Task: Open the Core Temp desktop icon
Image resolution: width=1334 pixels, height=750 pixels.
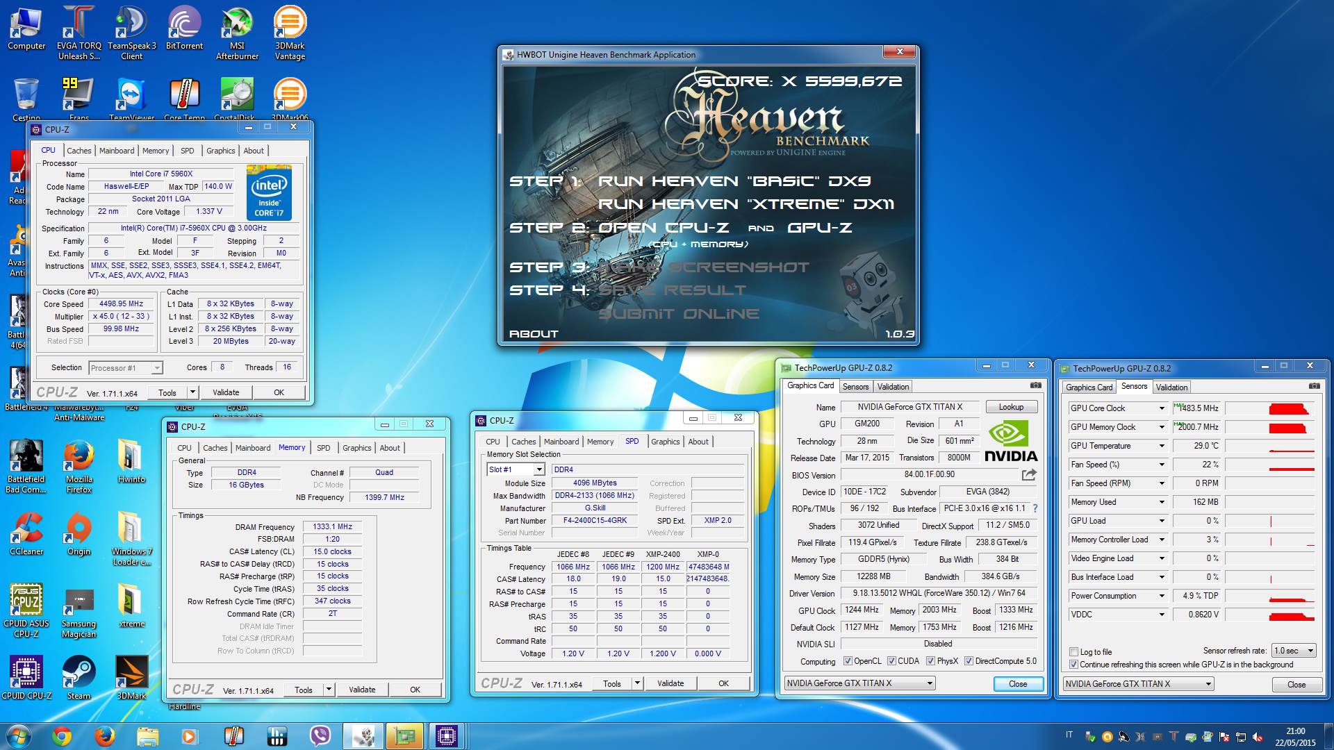Action: coord(185,99)
